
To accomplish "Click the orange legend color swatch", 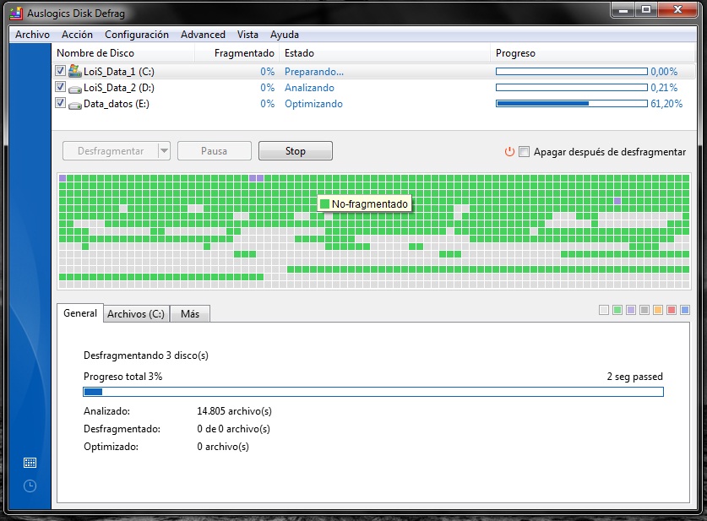I will click(658, 310).
